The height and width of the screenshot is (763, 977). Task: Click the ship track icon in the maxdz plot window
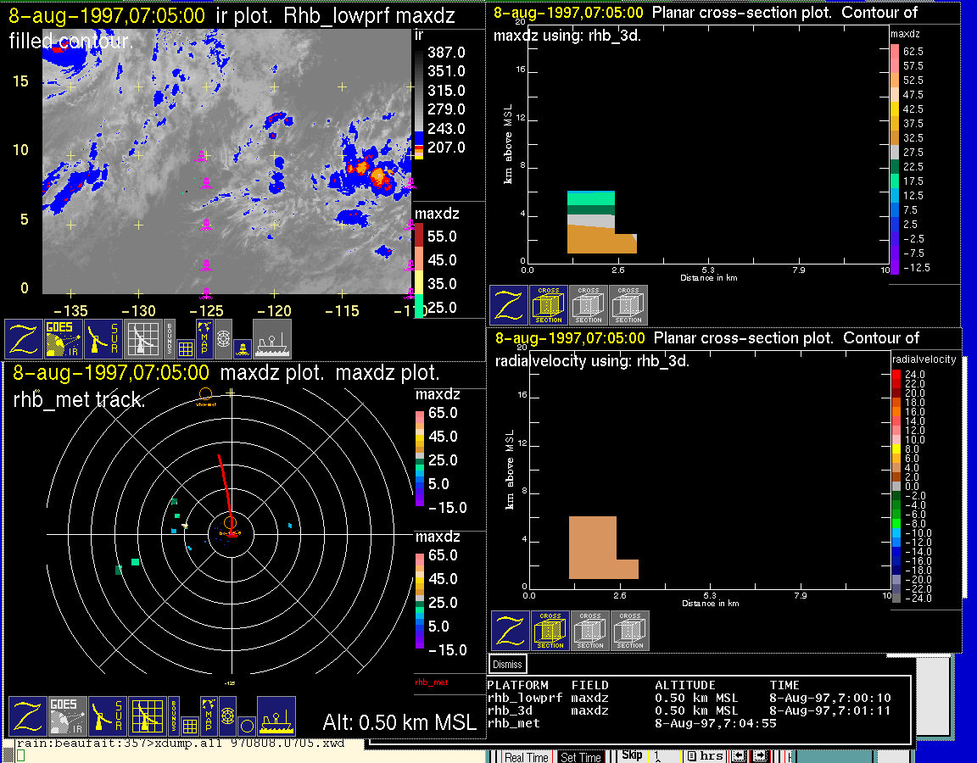(x=276, y=717)
